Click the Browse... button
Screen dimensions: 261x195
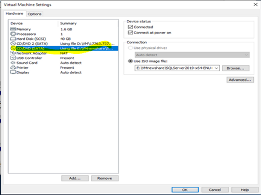(236, 68)
